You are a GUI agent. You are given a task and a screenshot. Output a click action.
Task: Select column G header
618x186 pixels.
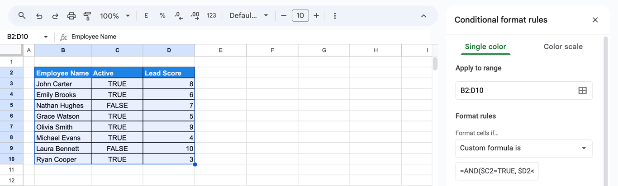(x=324, y=50)
